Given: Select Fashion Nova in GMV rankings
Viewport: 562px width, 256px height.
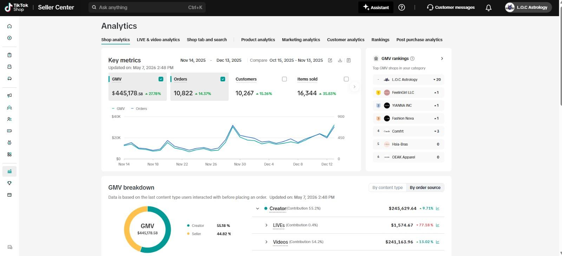Looking at the screenshot, I should [x=409, y=119].
